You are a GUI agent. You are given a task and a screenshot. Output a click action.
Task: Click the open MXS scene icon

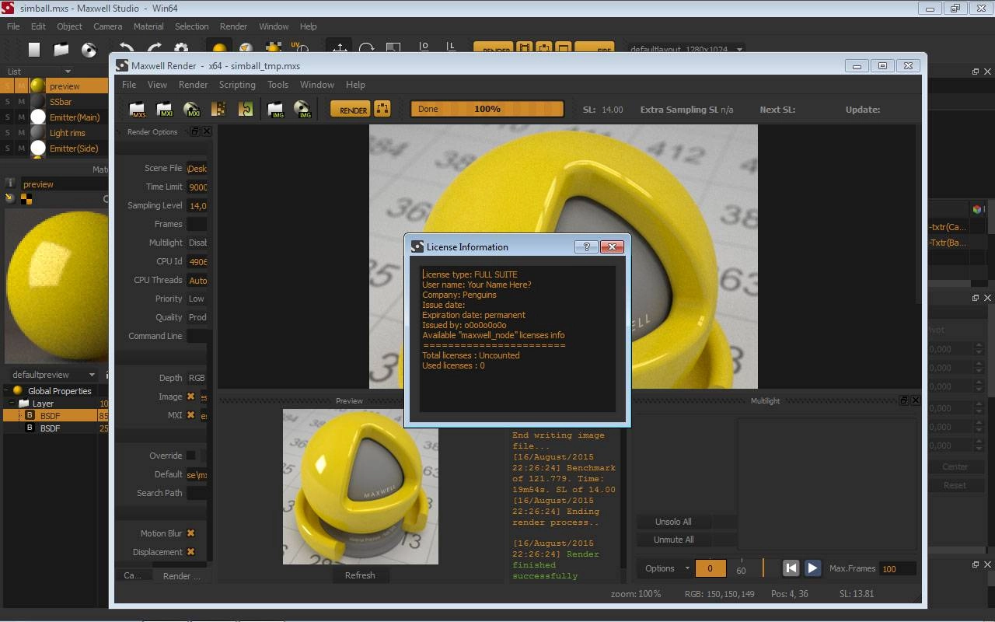[138, 110]
